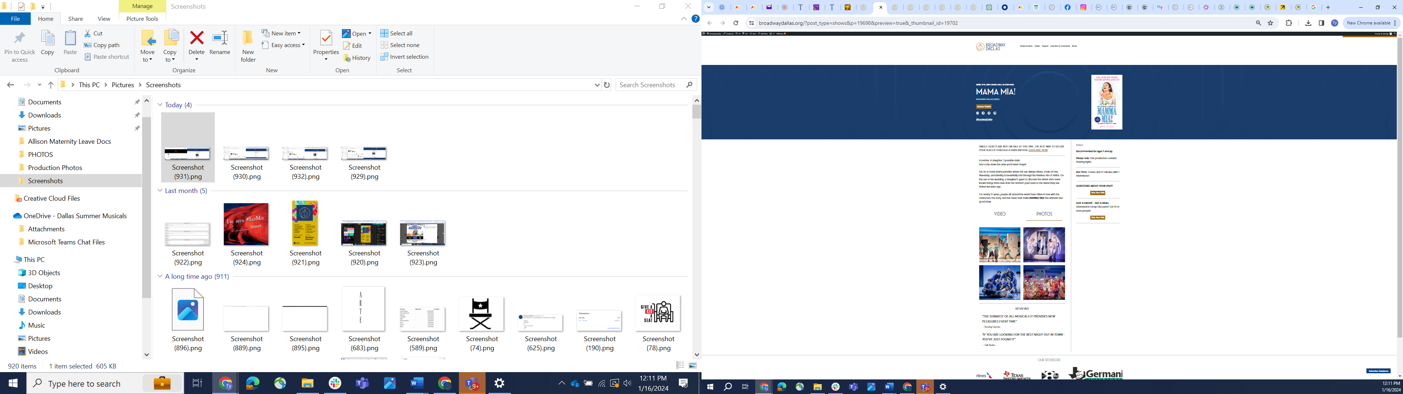Open the New item dropdown
Viewport: 1403px width, 394px height.
coord(281,33)
